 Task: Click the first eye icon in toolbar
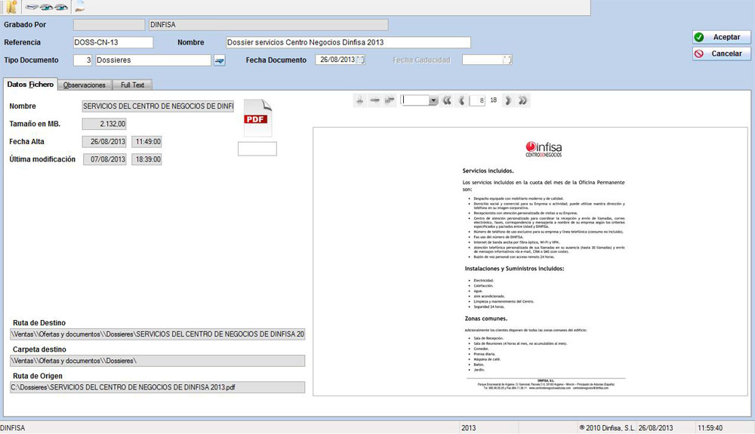click(46, 7)
